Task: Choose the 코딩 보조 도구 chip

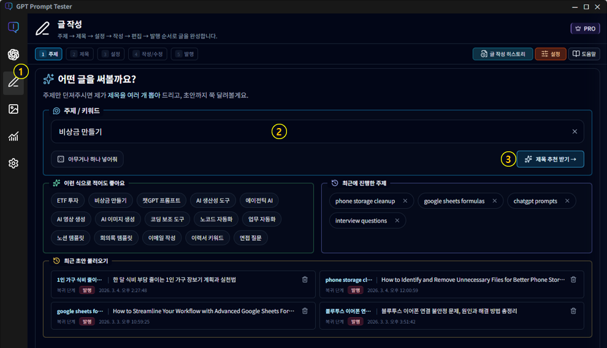Action: click(167, 219)
